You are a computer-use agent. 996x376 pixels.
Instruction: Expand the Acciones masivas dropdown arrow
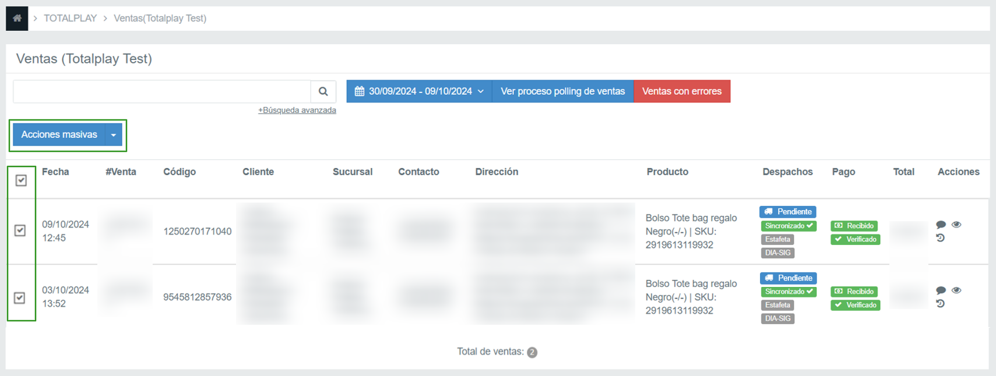(114, 134)
